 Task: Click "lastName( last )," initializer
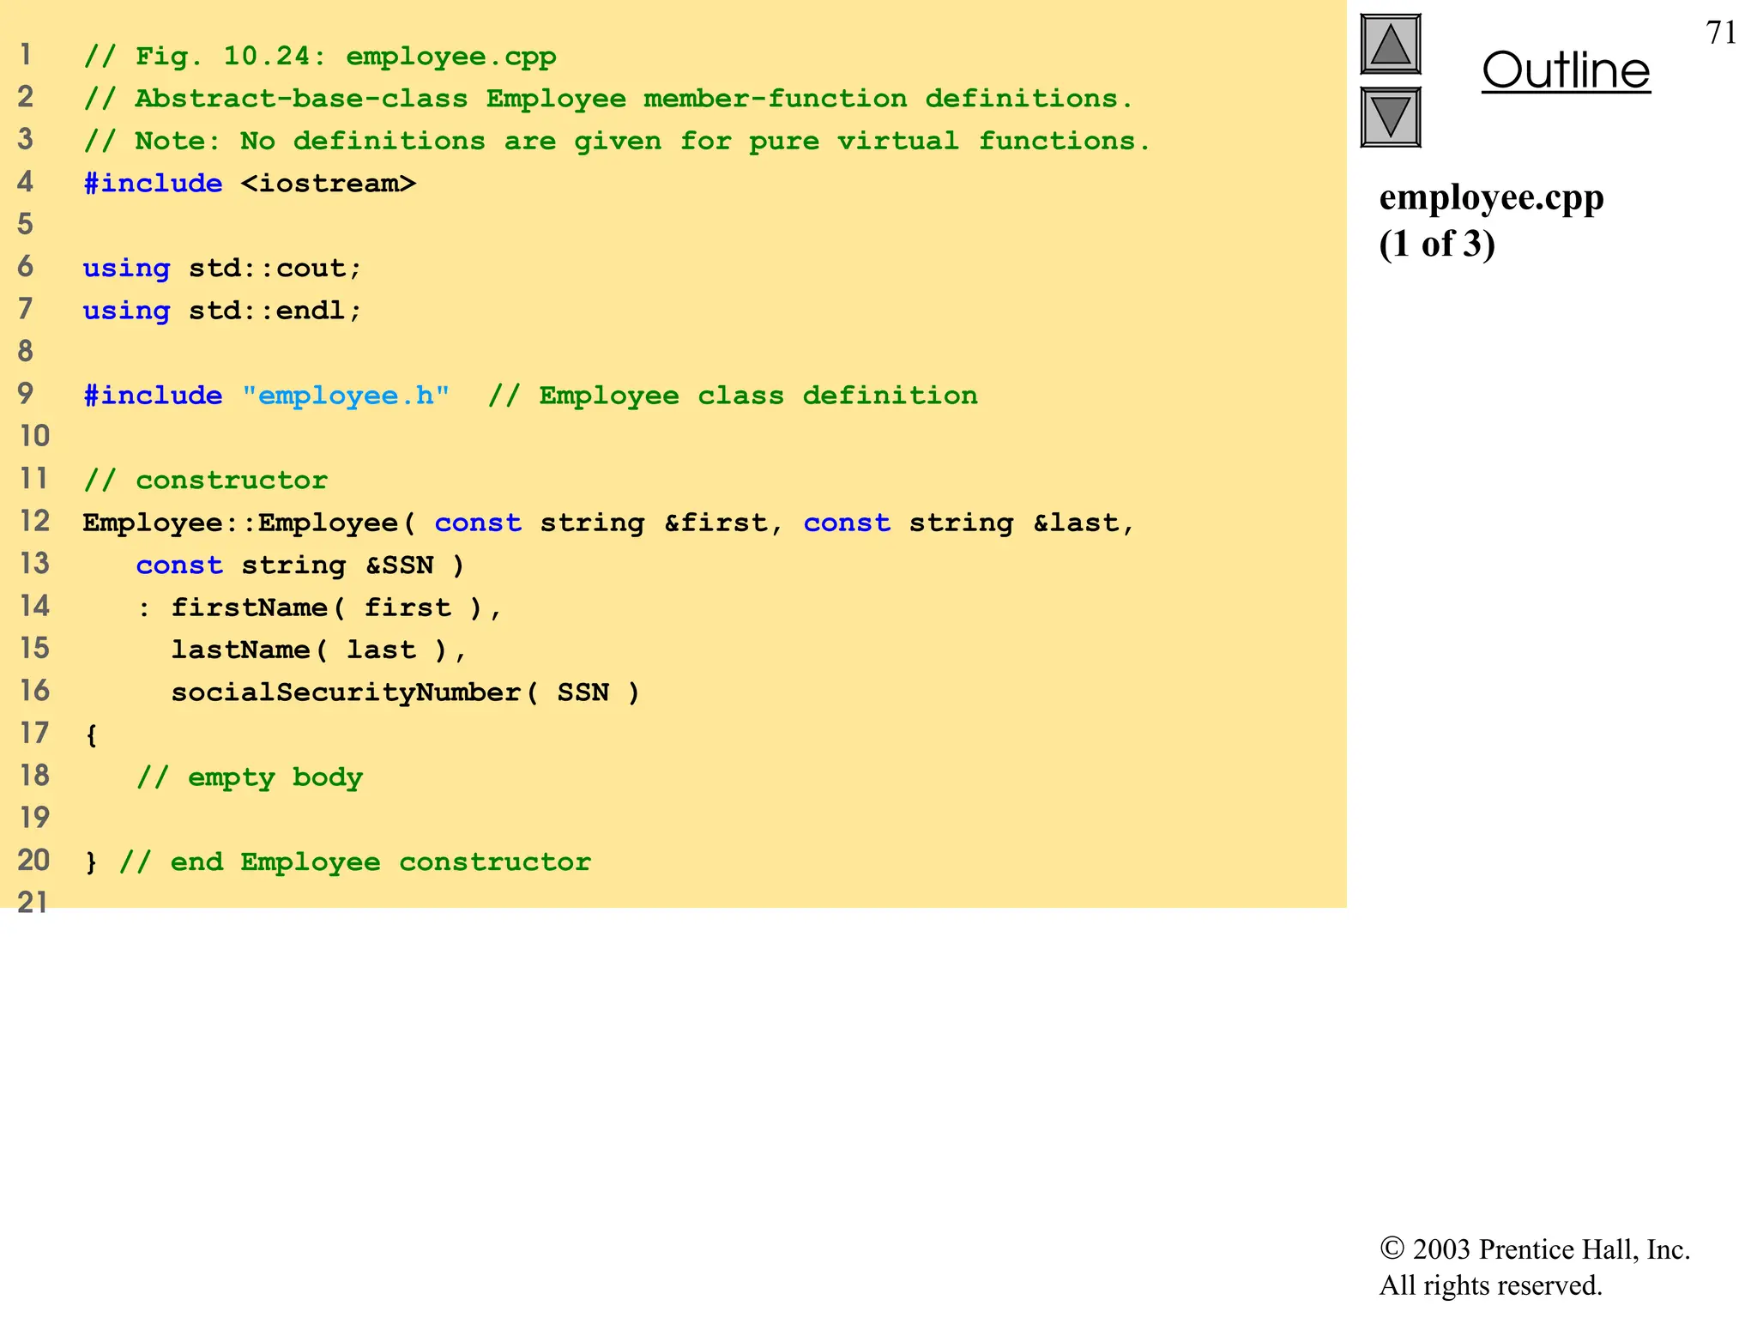pos(319,650)
